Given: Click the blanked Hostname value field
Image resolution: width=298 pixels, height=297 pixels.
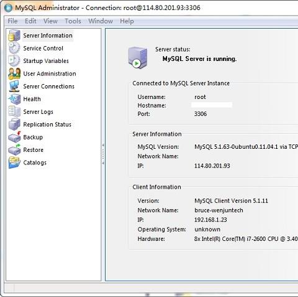Looking at the screenshot, I should pos(212,105).
